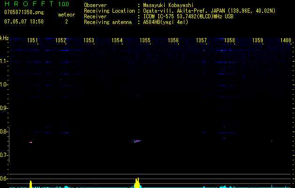The image size is (295, 188).
Task: Click the 0.8 kHz frequency label
Action: click(x=4, y=132)
